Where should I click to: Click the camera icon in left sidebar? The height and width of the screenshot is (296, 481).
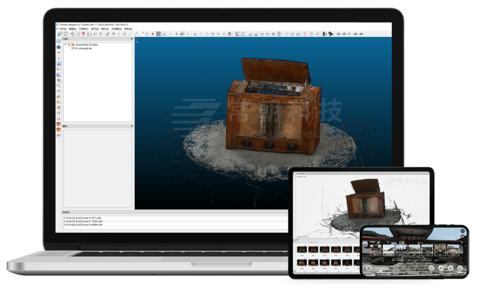(58, 47)
